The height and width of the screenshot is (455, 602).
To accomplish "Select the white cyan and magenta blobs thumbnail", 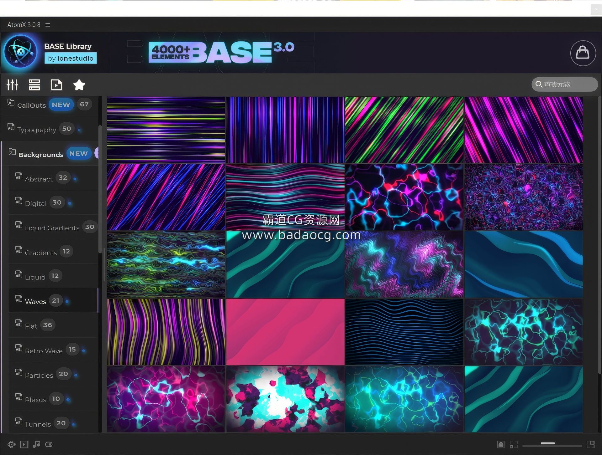I will coord(285,399).
